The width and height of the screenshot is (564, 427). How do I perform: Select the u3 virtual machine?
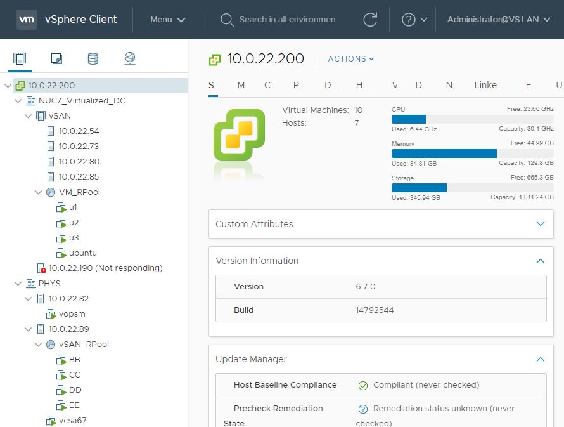click(74, 238)
